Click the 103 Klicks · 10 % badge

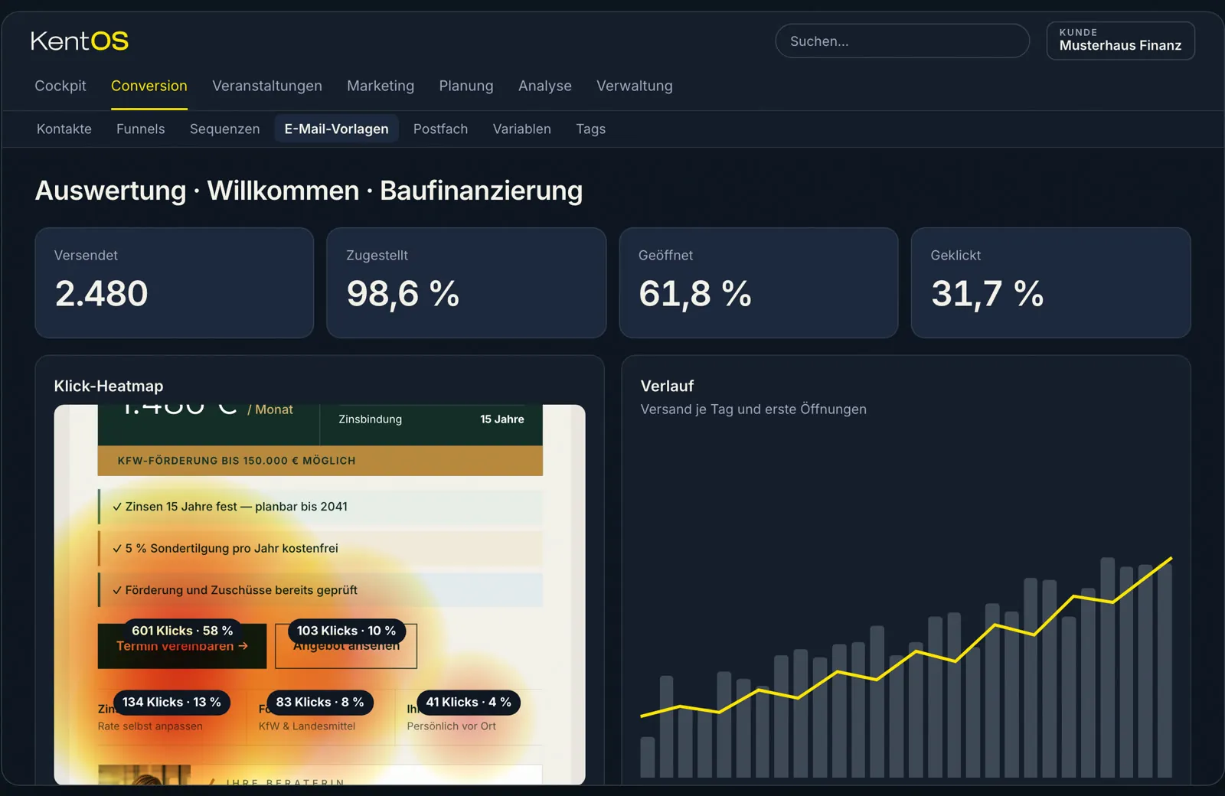click(x=346, y=631)
